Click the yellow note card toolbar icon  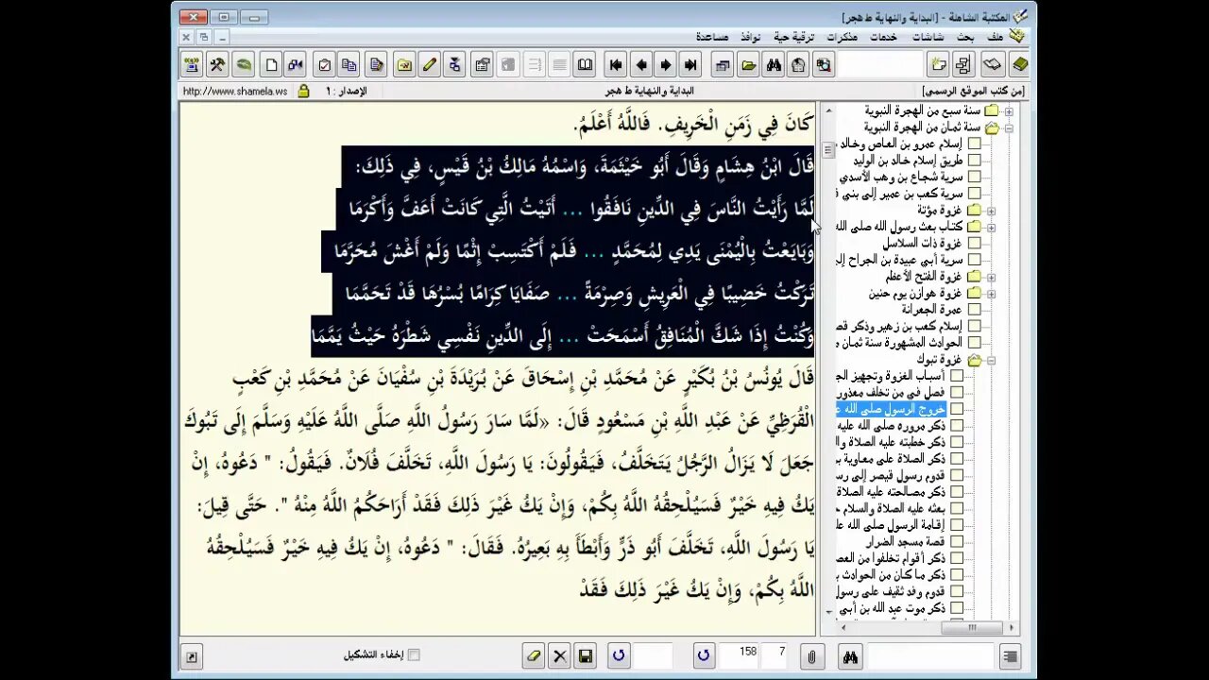pos(404,65)
